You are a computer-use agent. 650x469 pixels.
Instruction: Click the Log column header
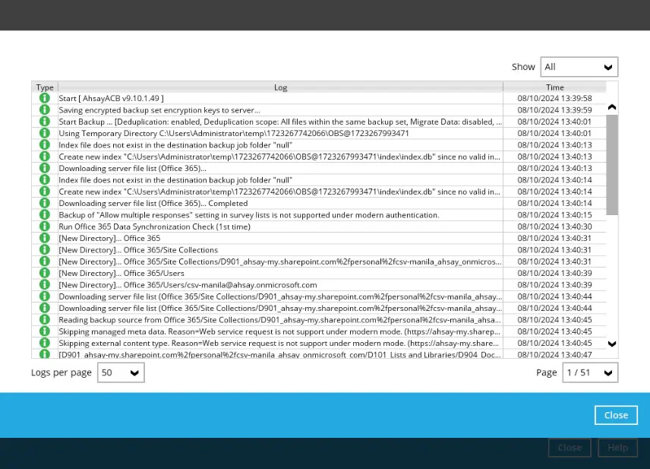(x=280, y=87)
